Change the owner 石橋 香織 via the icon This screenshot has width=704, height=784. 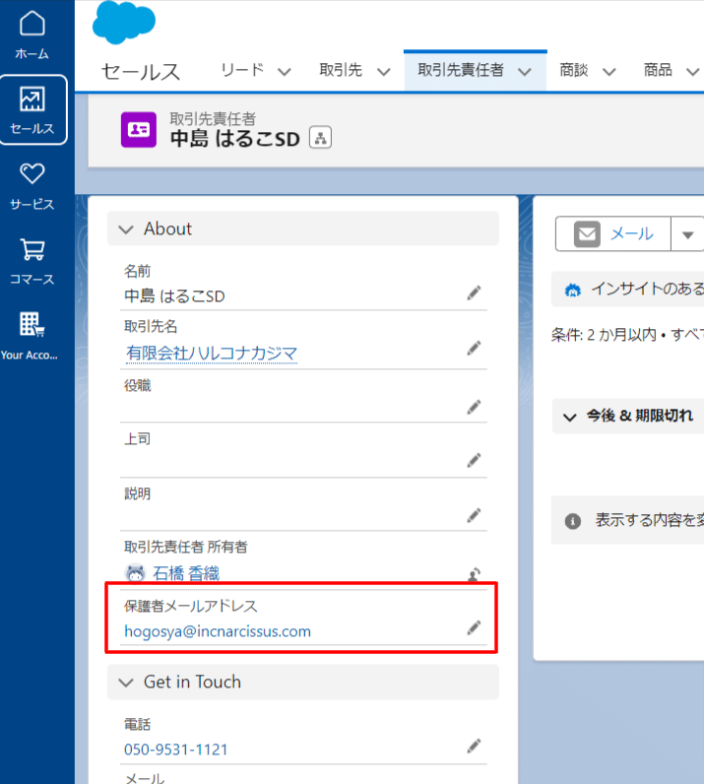[x=474, y=574]
